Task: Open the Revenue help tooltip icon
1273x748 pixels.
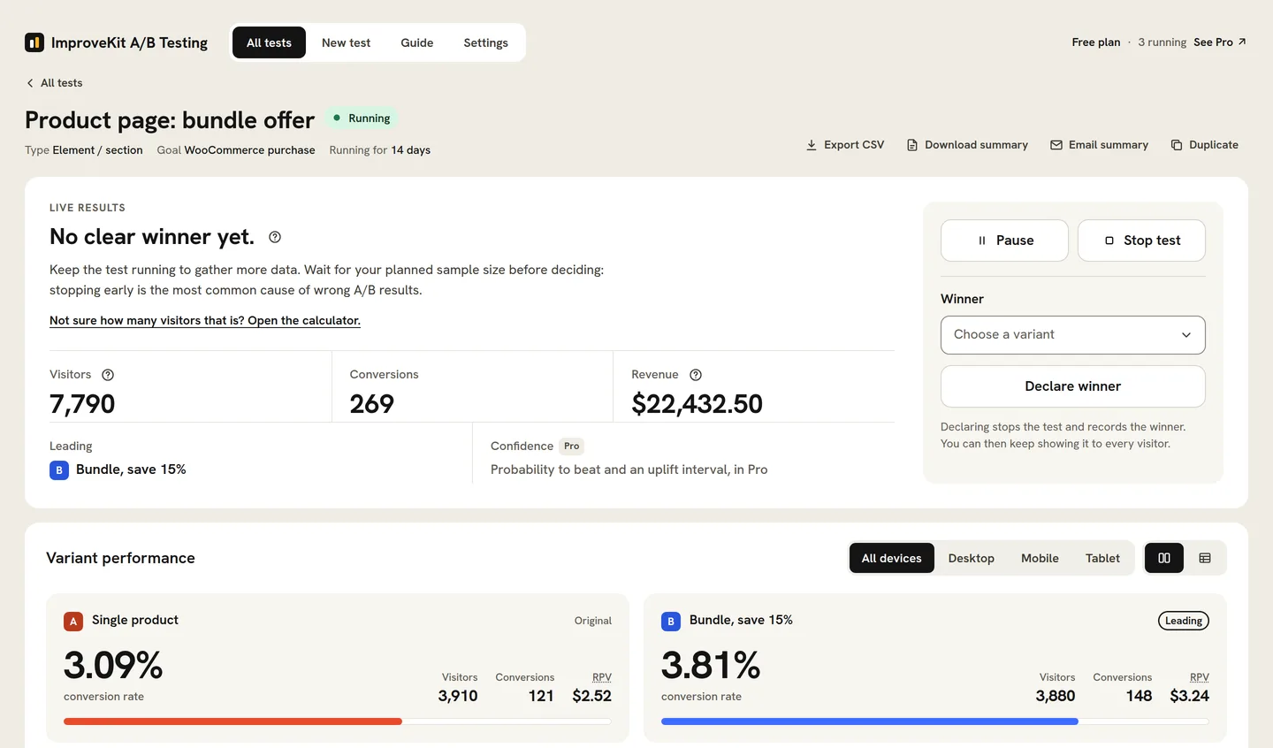Action: point(696,375)
